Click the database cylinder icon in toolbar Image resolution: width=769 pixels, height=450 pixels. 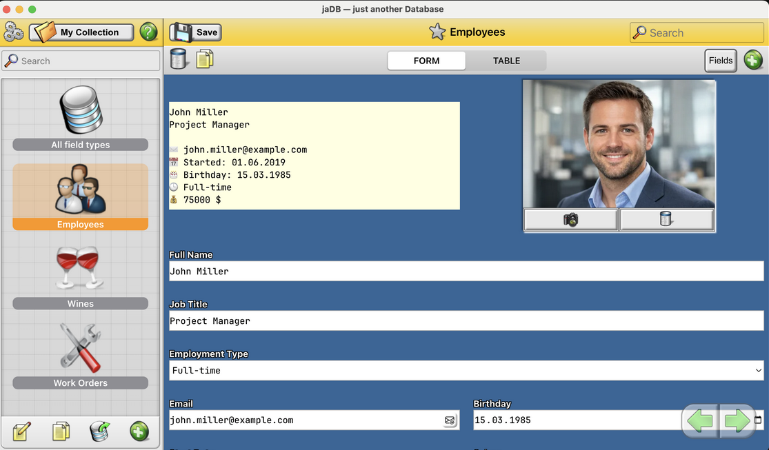179,60
